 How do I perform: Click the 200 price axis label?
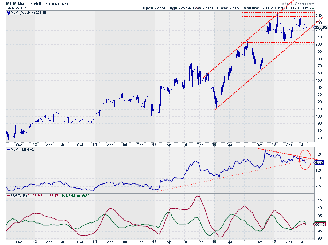[x=319, y=44]
